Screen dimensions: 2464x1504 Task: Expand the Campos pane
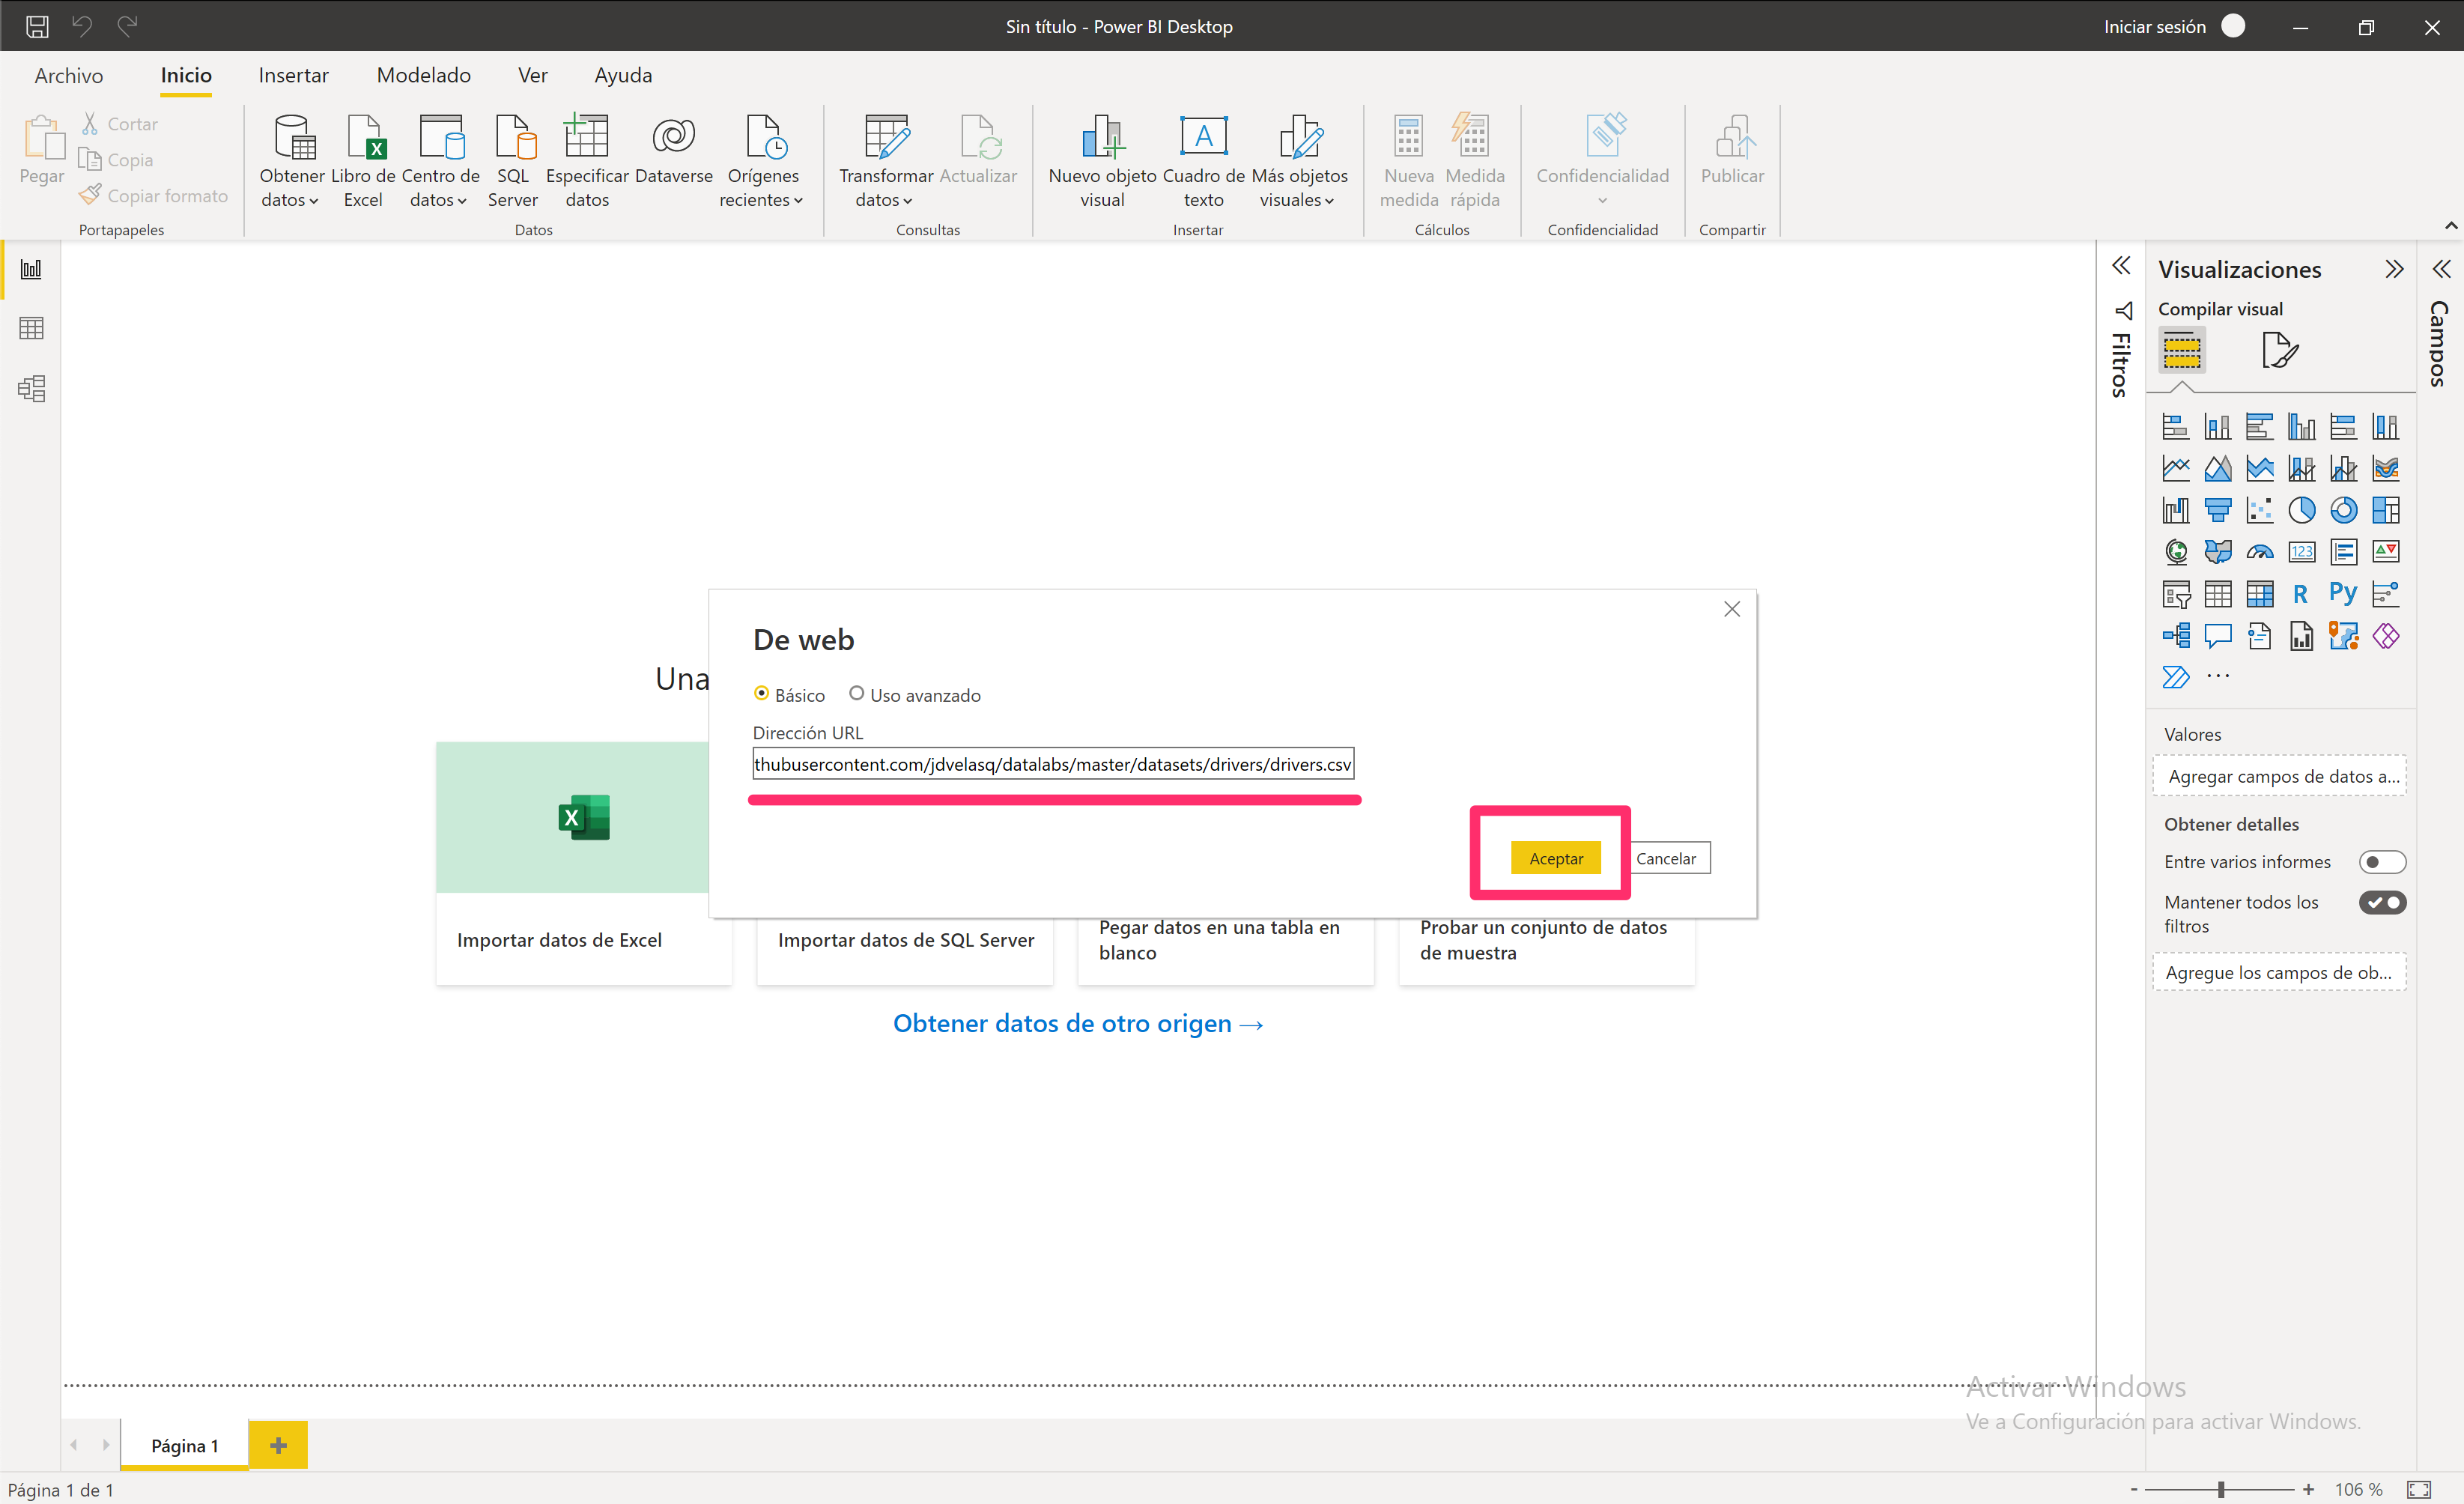click(x=2441, y=269)
